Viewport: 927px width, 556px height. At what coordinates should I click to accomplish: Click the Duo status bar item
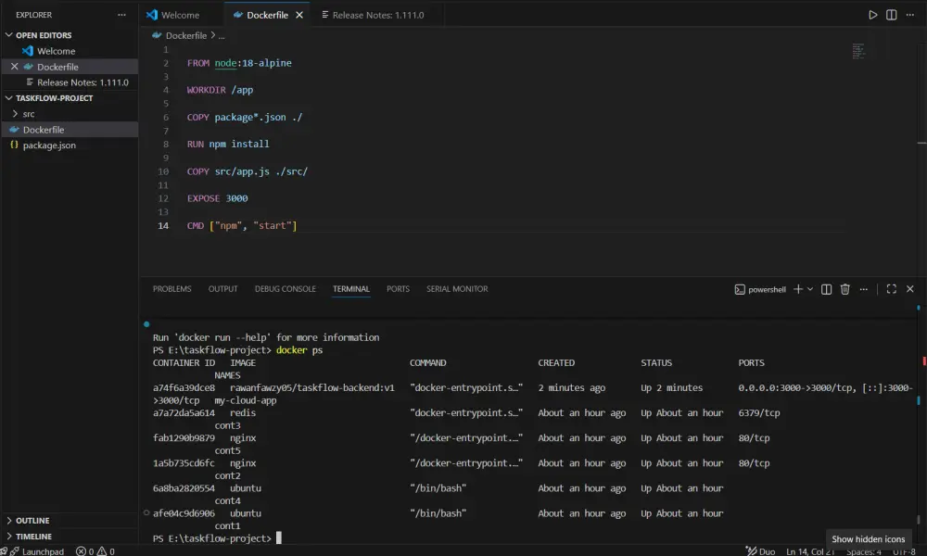(x=761, y=551)
